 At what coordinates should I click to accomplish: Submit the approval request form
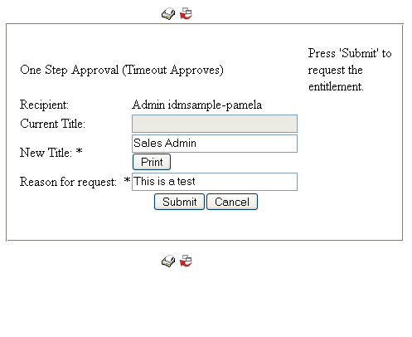[x=179, y=202]
